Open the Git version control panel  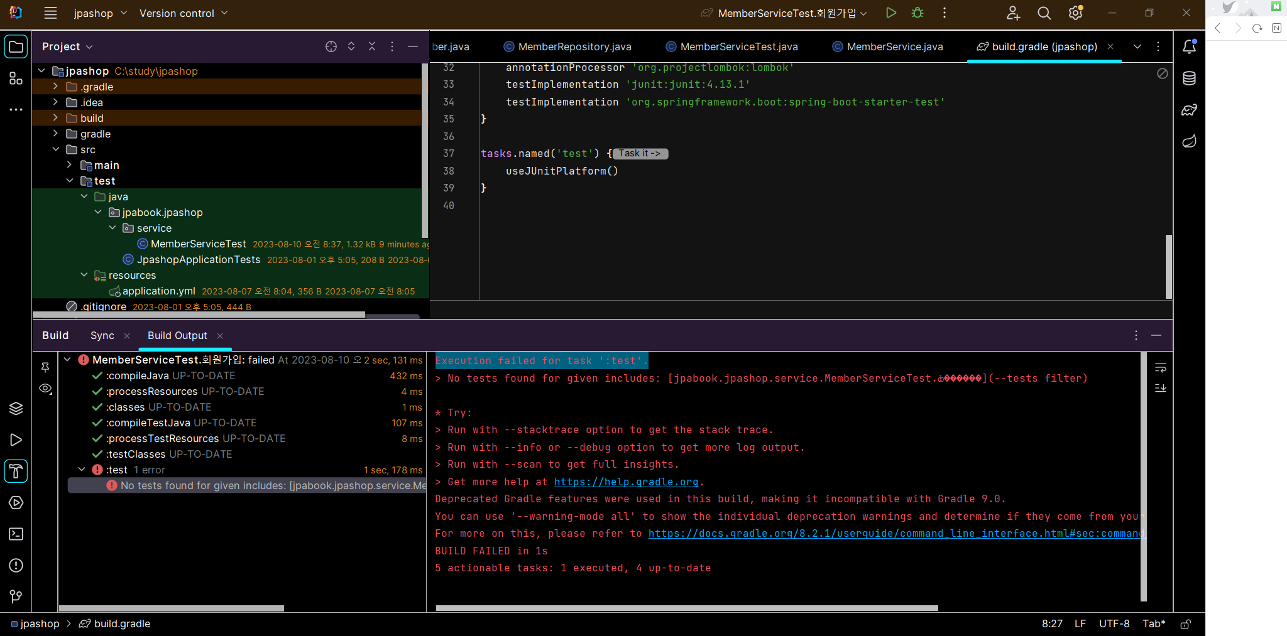tap(16, 596)
